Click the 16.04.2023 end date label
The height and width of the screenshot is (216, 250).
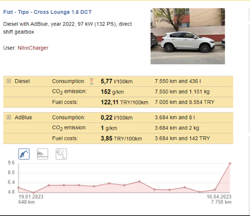[219, 197]
